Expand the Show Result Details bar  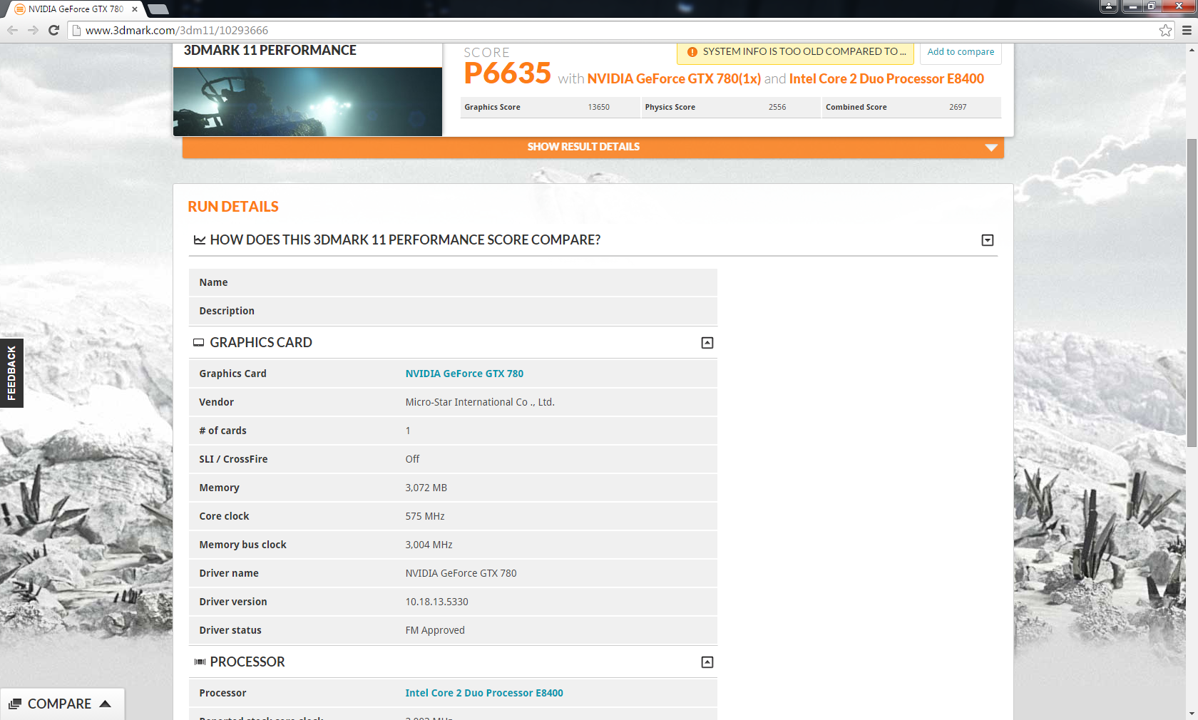[x=593, y=147]
